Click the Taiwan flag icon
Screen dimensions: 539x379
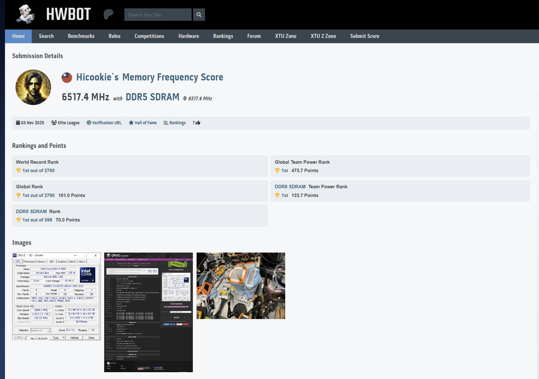[x=67, y=77]
